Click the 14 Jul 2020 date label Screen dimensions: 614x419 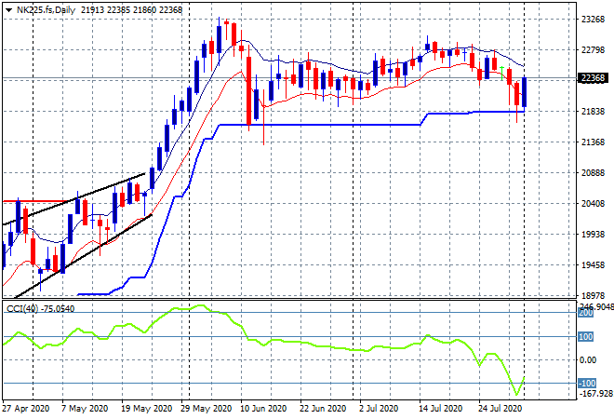click(441, 409)
